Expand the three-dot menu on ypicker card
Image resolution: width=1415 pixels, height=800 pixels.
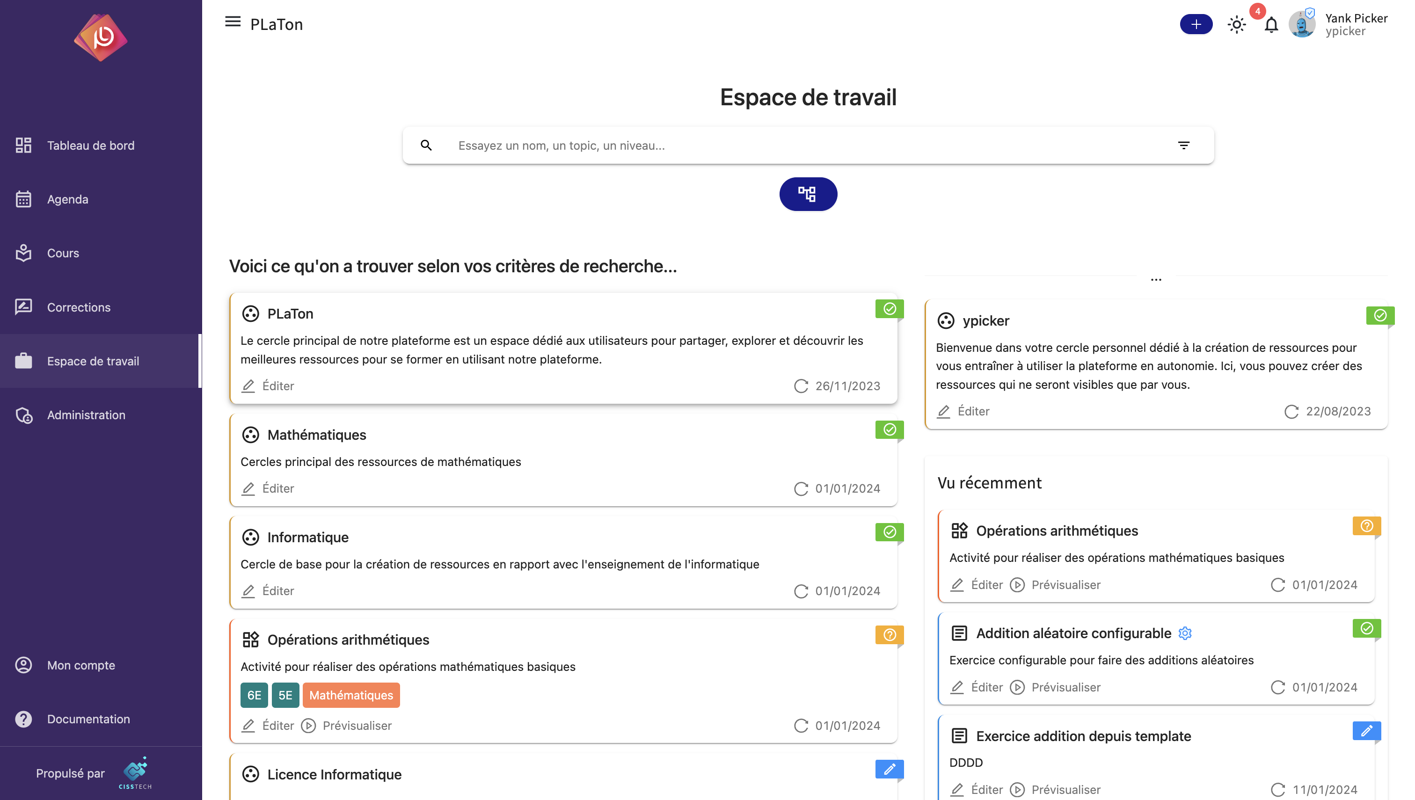pyautogui.click(x=1155, y=279)
